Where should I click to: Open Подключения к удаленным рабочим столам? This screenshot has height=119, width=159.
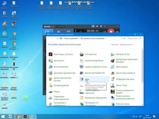click(x=123, y=98)
